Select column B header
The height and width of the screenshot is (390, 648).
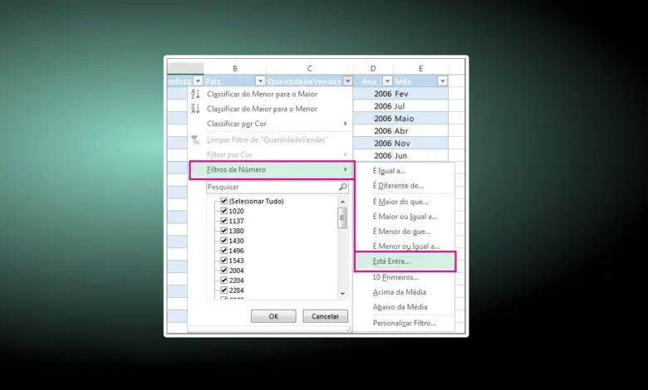coord(235,69)
